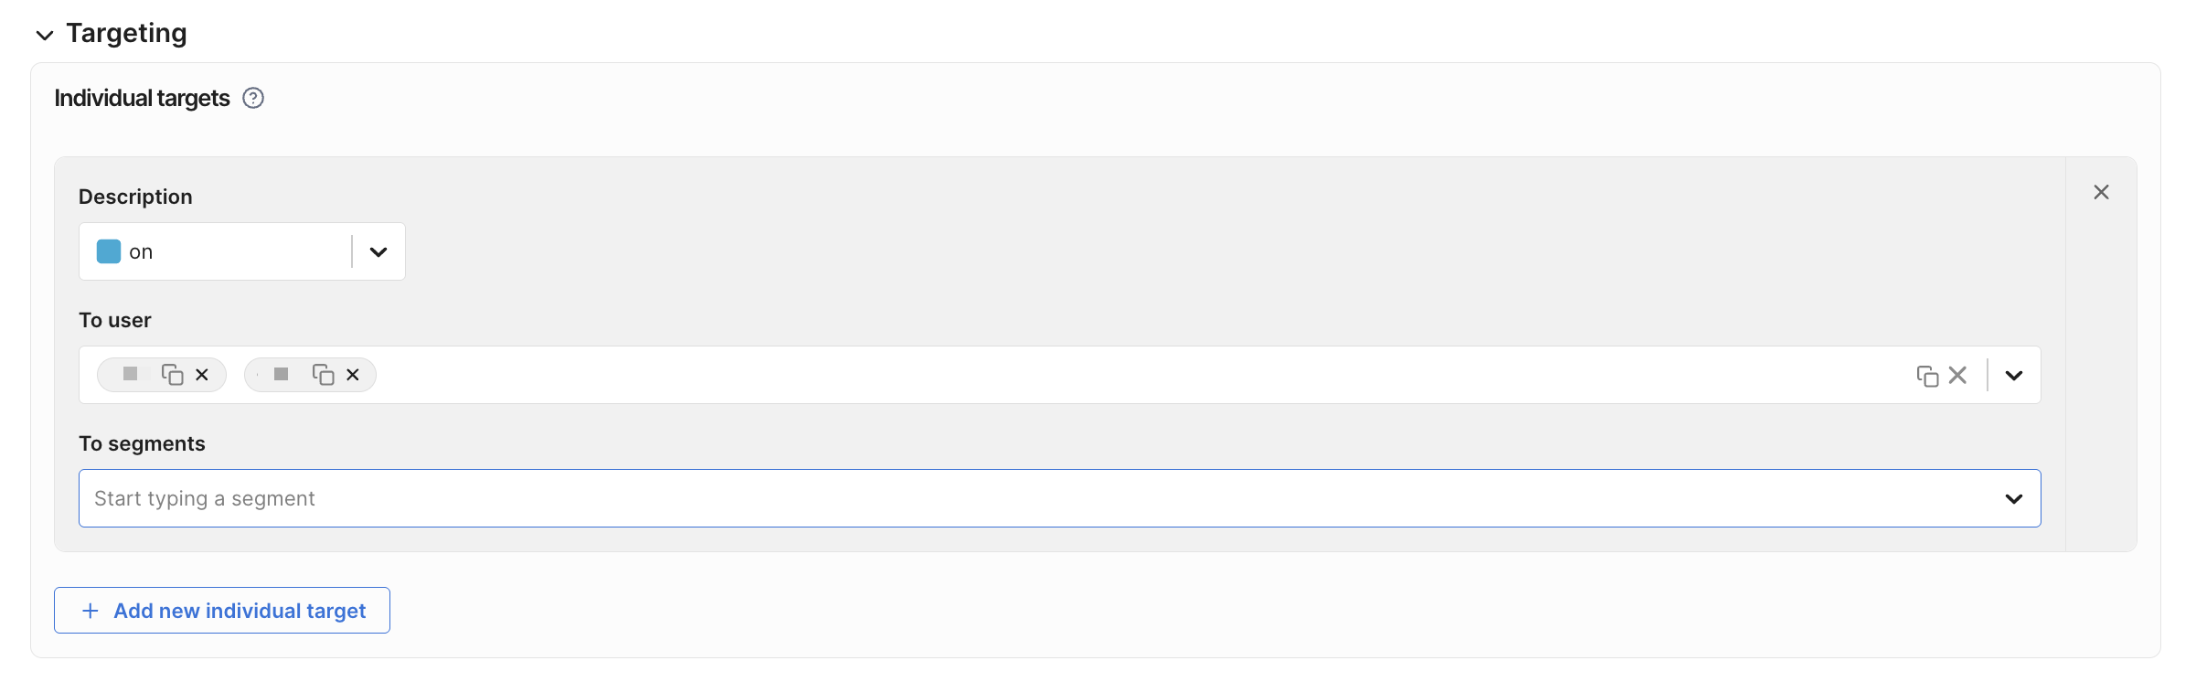This screenshot has height=682, width=2196.
Task: Clear all users from To user field
Action: [x=1957, y=375]
